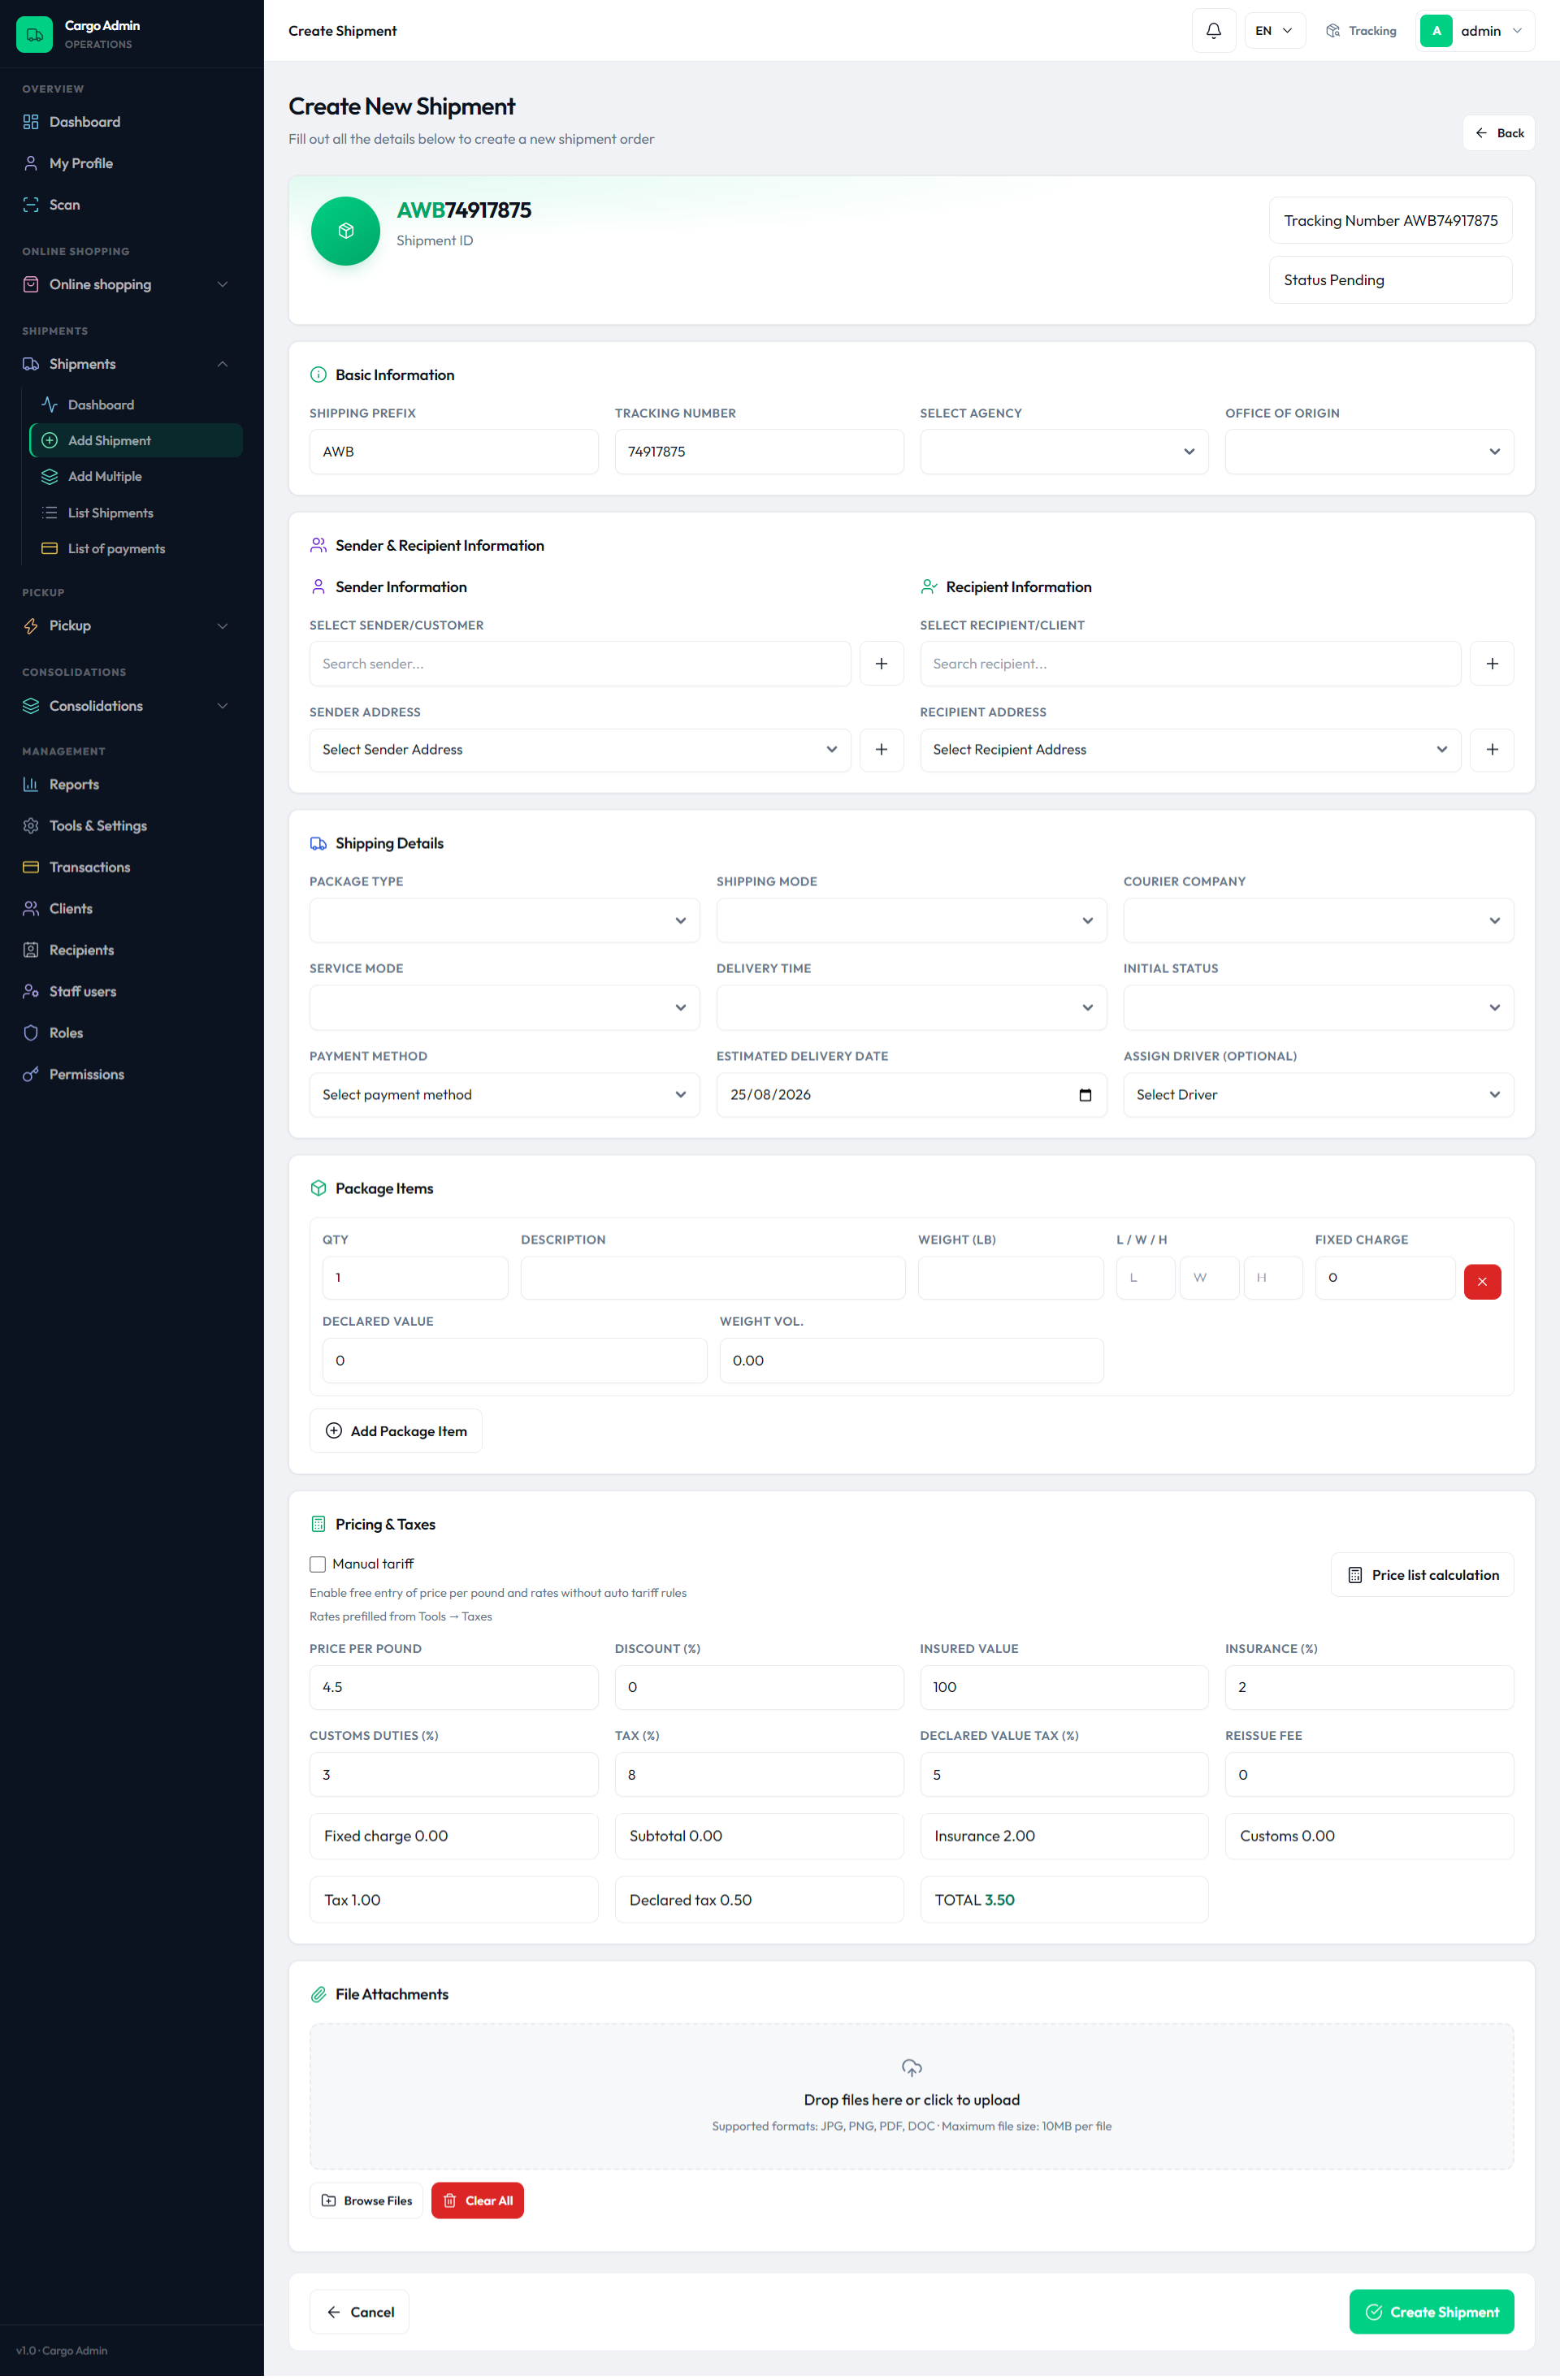Go to Reports in sidebar

pos(132,785)
